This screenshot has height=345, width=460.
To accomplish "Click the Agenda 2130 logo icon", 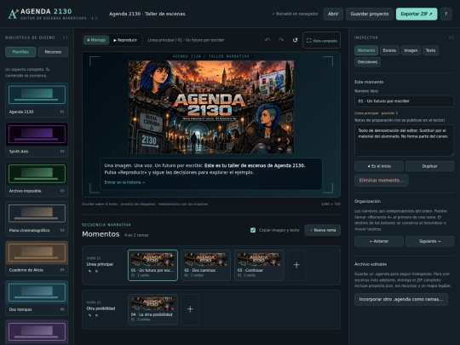I will click(x=13, y=14).
